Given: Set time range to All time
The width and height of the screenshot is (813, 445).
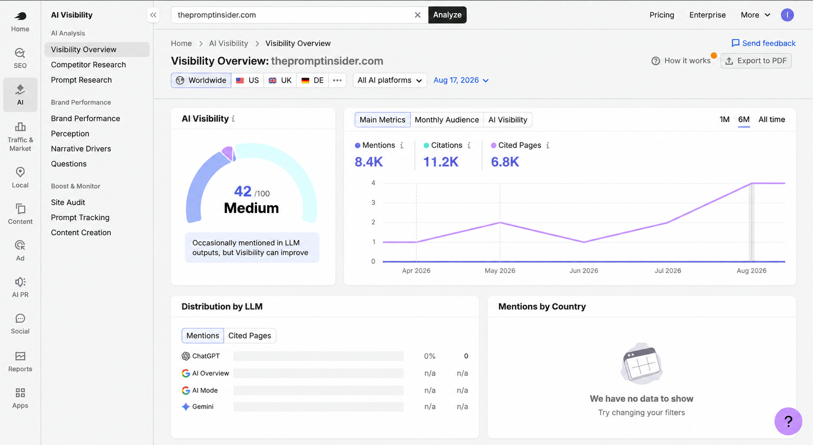Looking at the screenshot, I should pyautogui.click(x=772, y=119).
